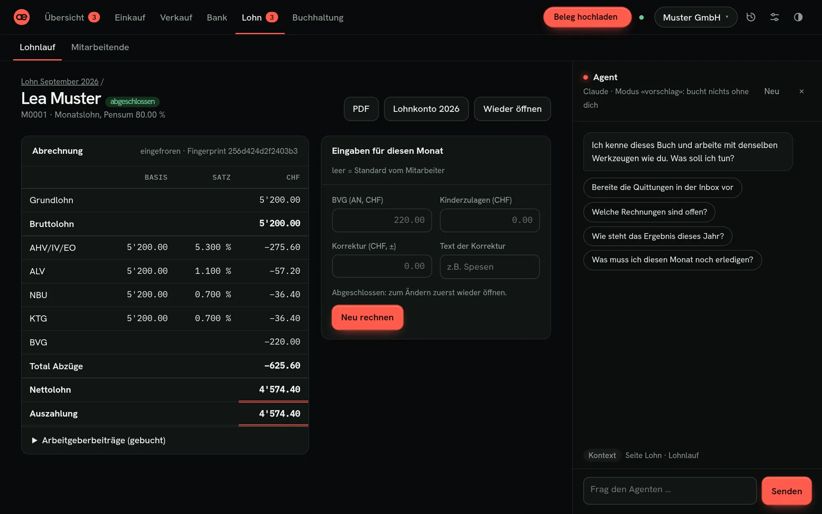Switch to the Mitarbeitende tab
The width and height of the screenshot is (822, 514).
[100, 47]
